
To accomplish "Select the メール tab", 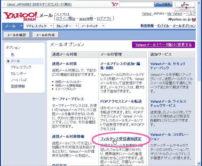I will (x=11, y=26).
